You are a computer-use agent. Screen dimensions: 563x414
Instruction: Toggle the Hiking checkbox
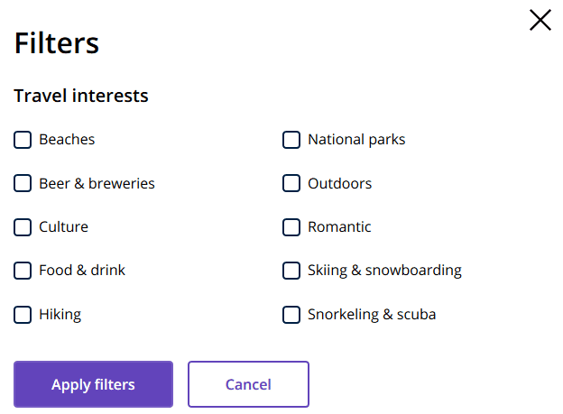click(x=23, y=315)
